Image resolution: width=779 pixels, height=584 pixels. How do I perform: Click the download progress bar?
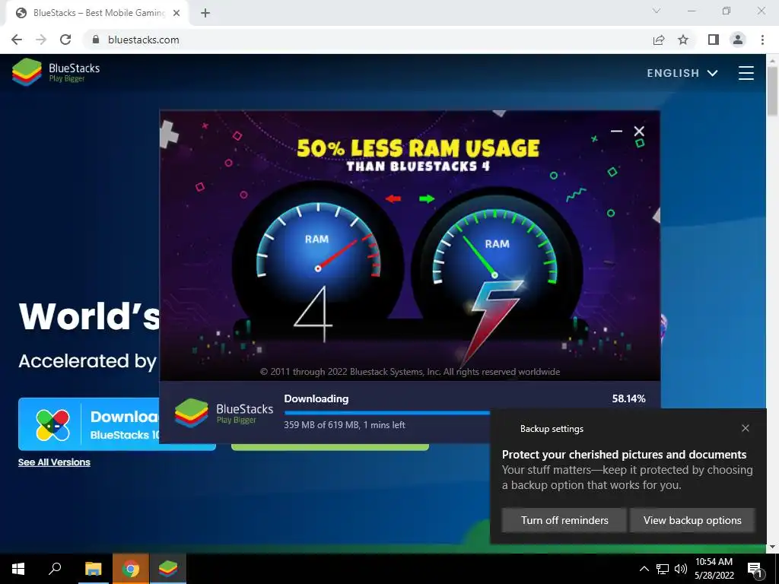387,413
